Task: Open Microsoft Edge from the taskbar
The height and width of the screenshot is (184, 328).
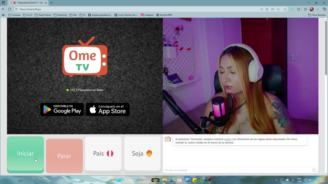Action: pyautogui.click(x=172, y=180)
